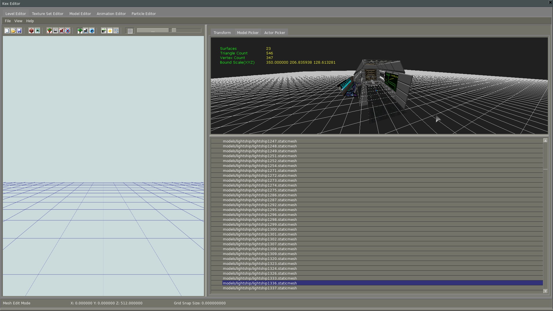553x311 pixels.
Task: Open the File menu
Action: (x=8, y=21)
